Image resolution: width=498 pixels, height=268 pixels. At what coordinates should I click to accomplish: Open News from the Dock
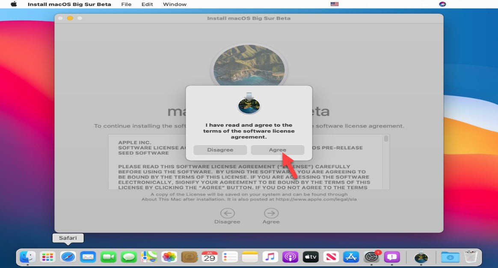(x=331, y=257)
